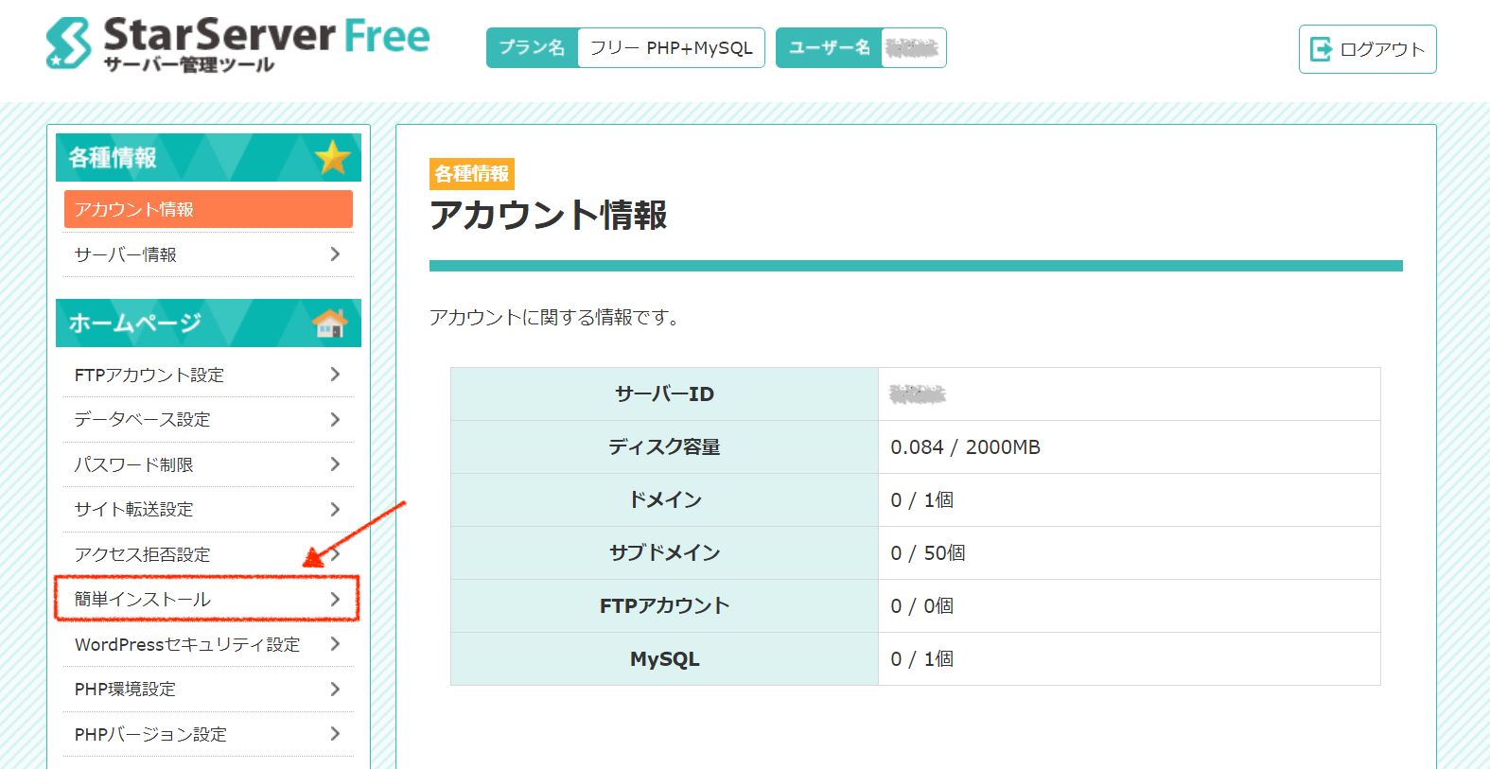
Task: Click the ユーザー名 label
Action: (829, 47)
